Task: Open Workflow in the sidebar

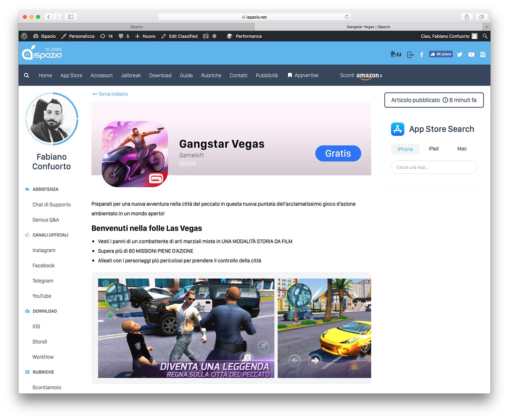Action: pyautogui.click(x=43, y=357)
